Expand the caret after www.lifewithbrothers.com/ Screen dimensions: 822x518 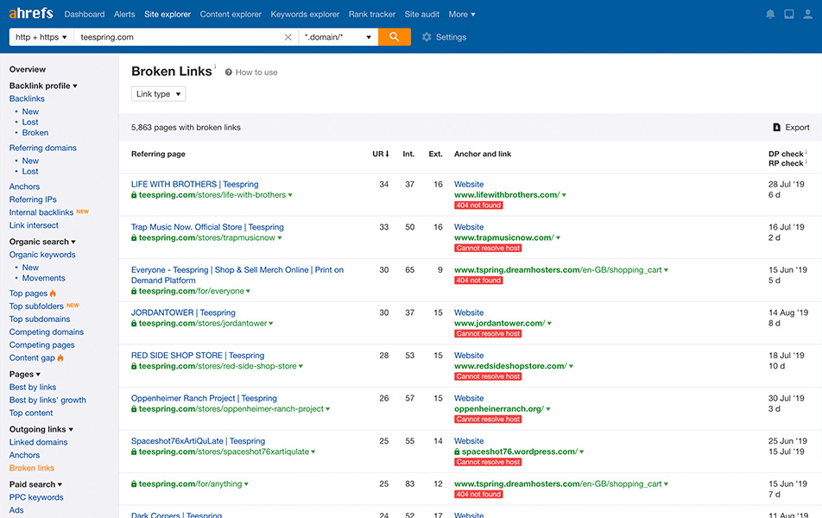coord(564,195)
